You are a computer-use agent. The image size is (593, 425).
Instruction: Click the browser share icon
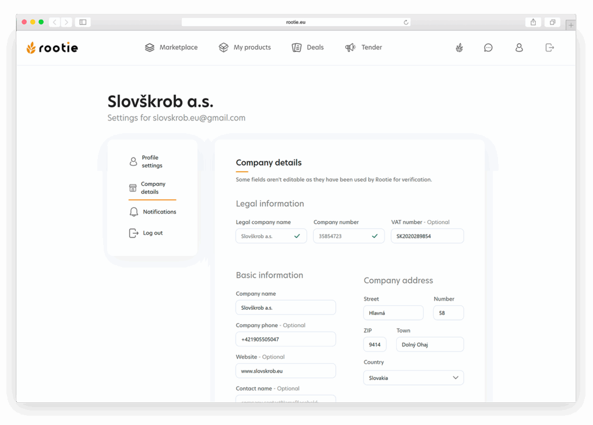click(533, 23)
